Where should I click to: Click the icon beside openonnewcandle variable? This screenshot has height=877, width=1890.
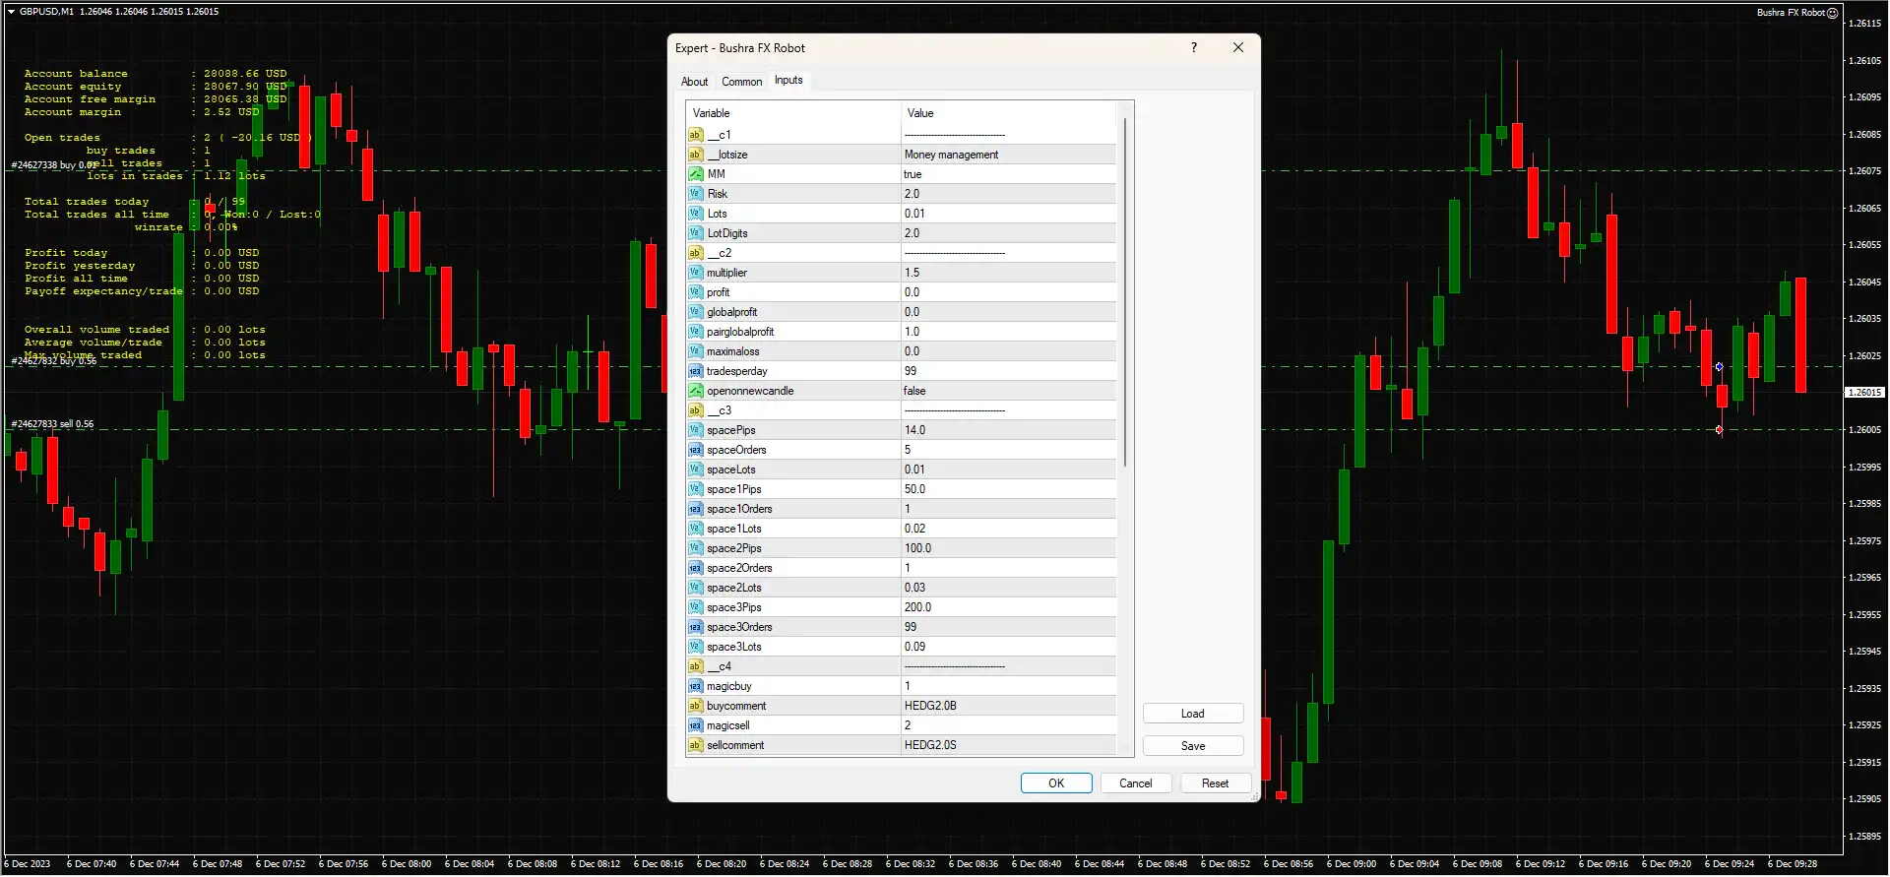point(695,391)
